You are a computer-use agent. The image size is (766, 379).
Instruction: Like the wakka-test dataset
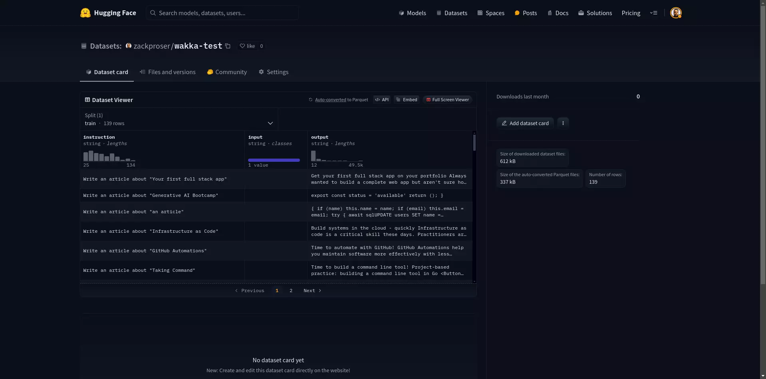(x=248, y=46)
